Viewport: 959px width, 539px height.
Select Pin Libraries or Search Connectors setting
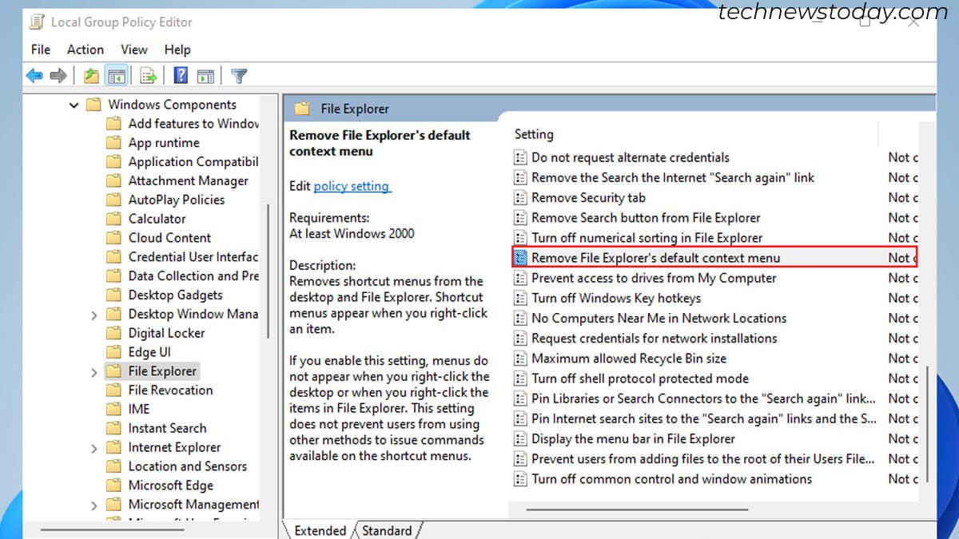pyautogui.click(x=703, y=398)
